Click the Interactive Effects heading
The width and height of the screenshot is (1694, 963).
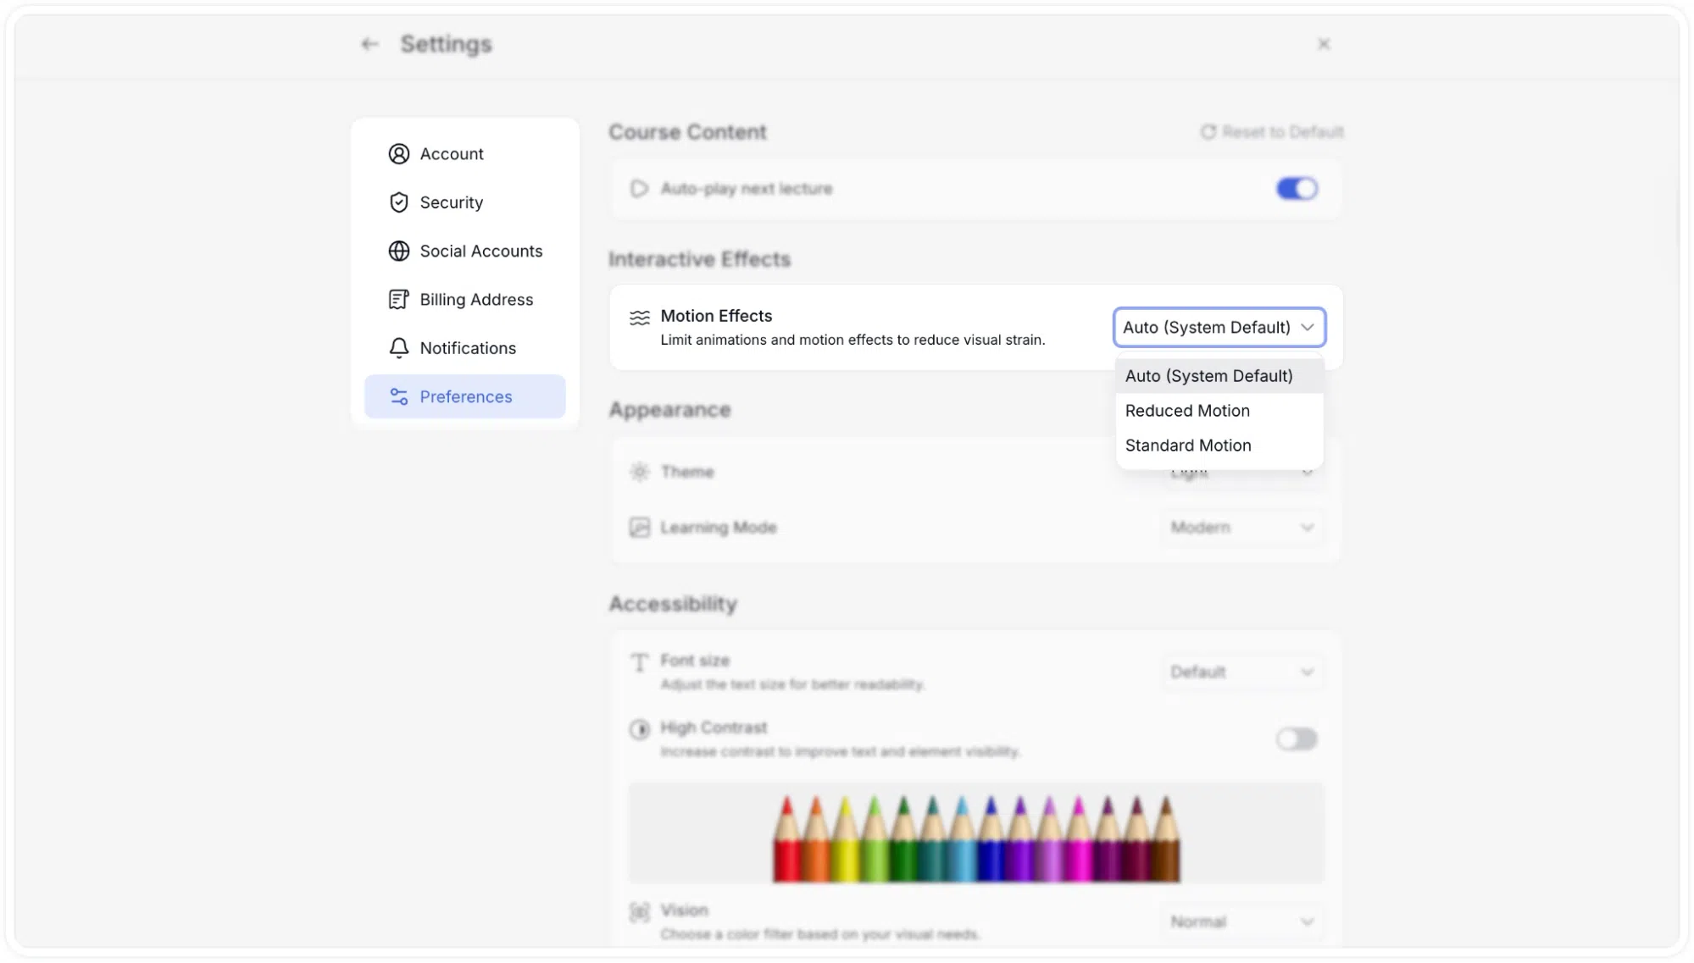tap(699, 259)
